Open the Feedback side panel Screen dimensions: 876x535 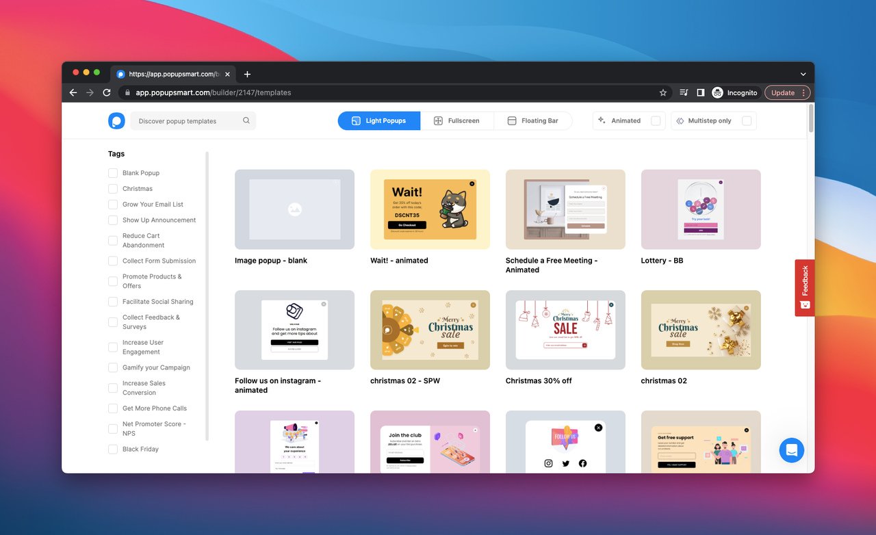point(804,287)
